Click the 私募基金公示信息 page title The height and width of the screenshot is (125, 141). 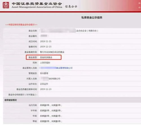(92, 17)
